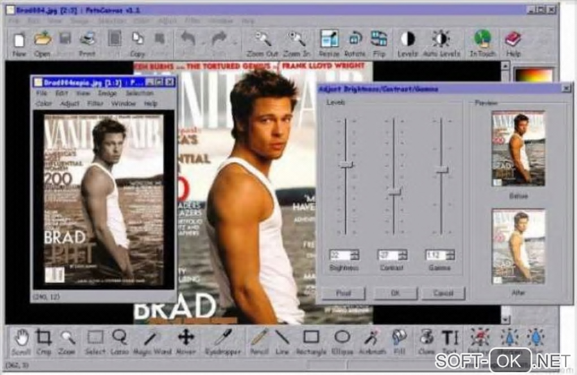
Task: Click the Contrast spinner arrows
Action: tap(403, 255)
